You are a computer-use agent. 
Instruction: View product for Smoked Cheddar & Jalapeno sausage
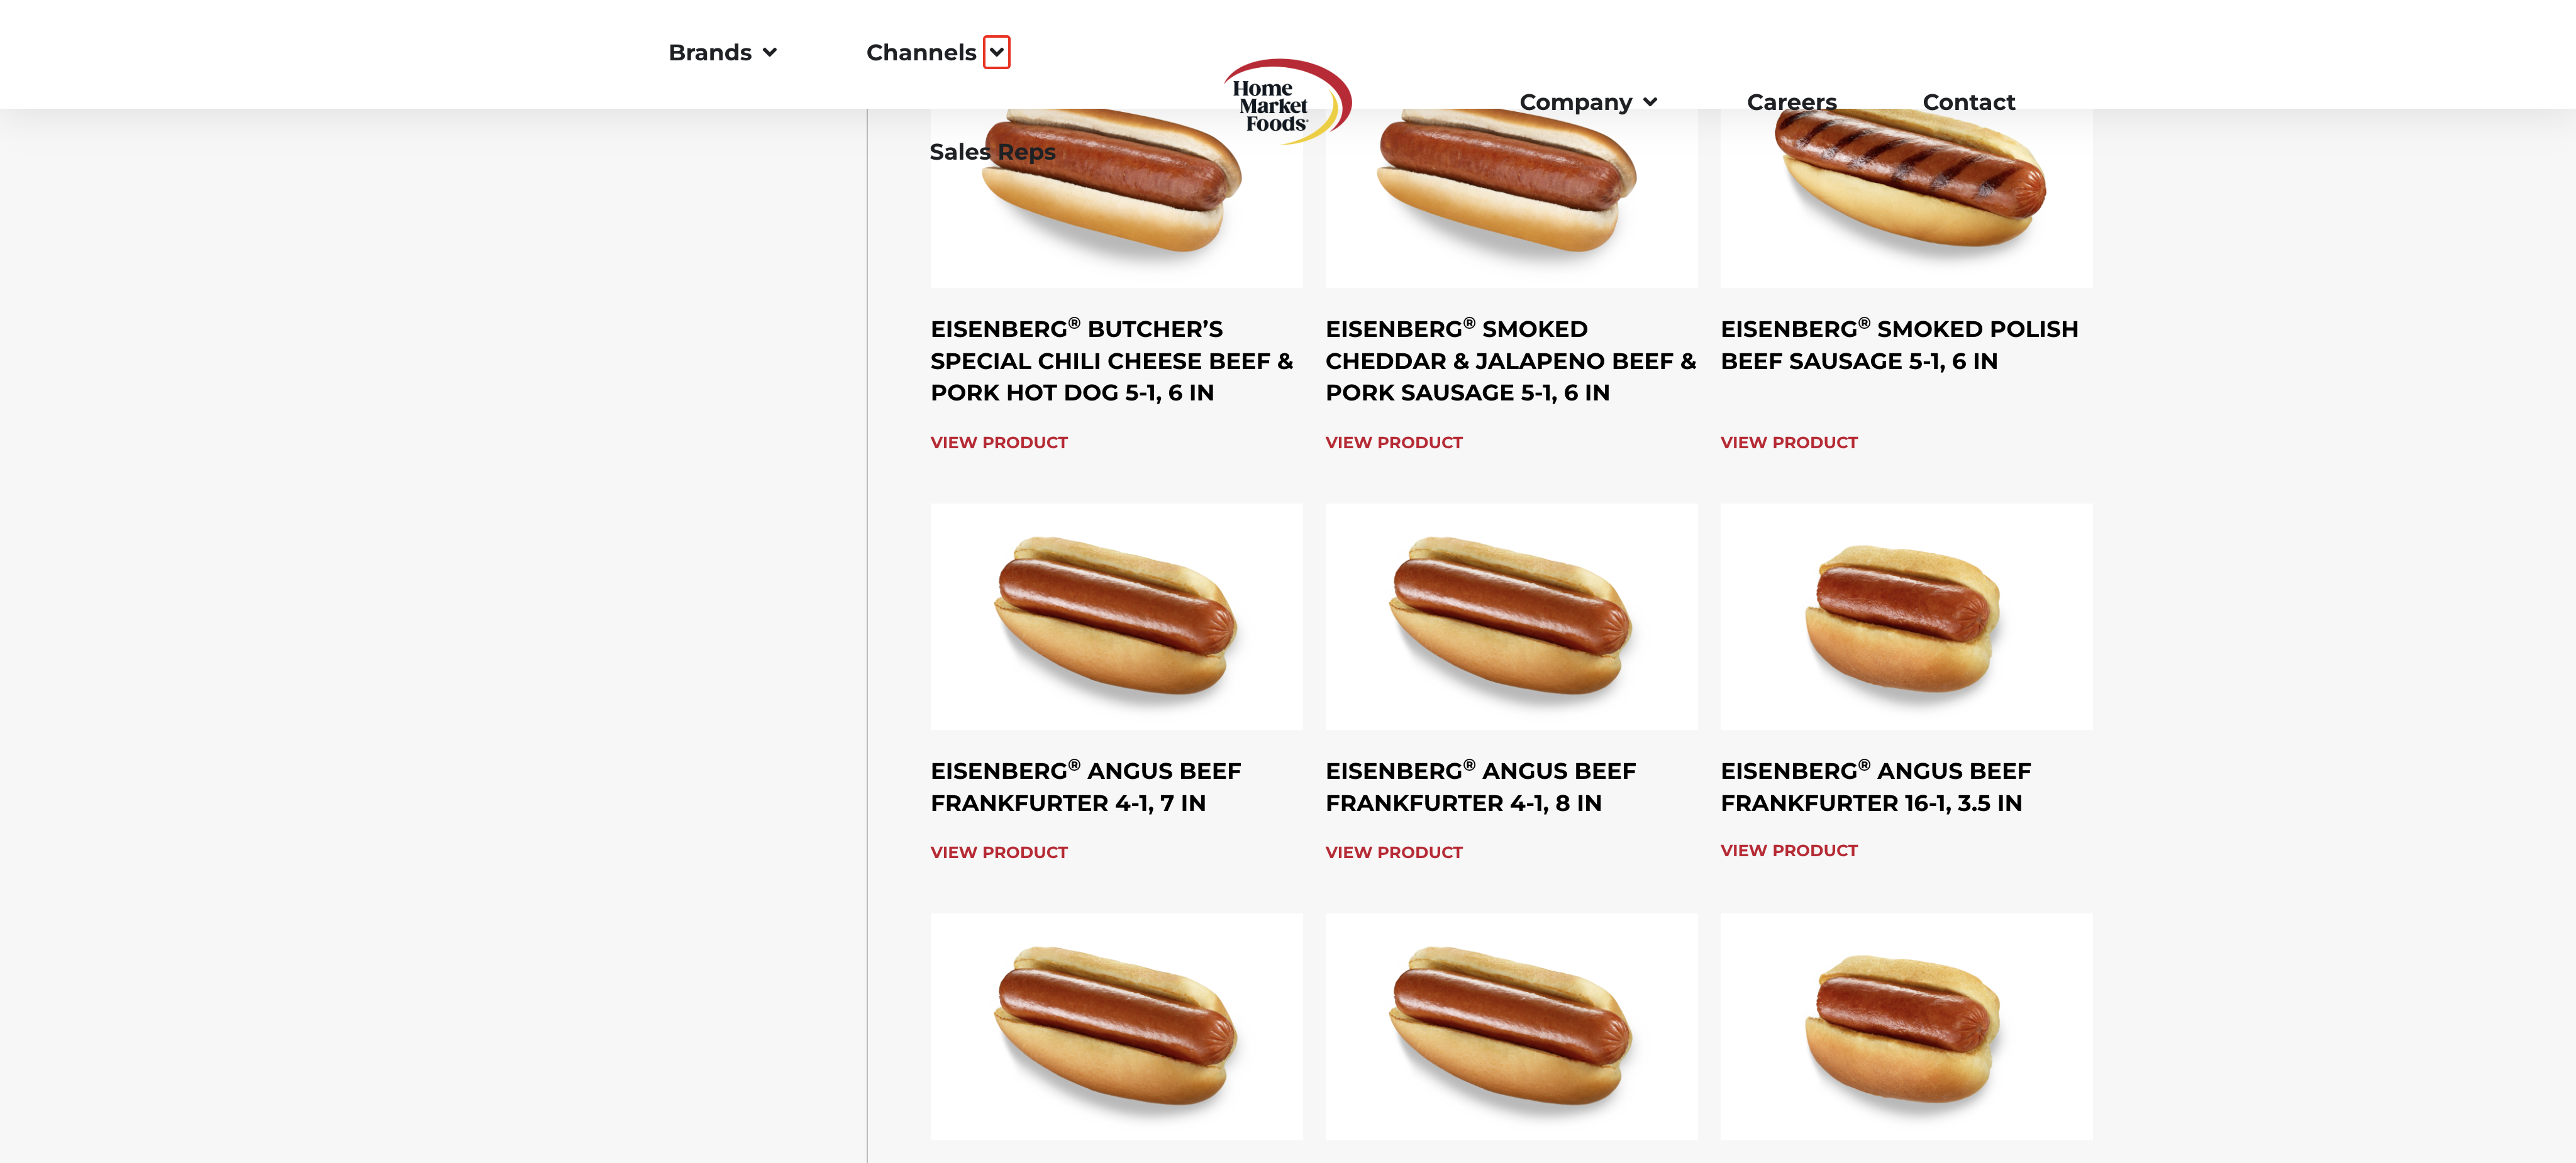[1393, 442]
